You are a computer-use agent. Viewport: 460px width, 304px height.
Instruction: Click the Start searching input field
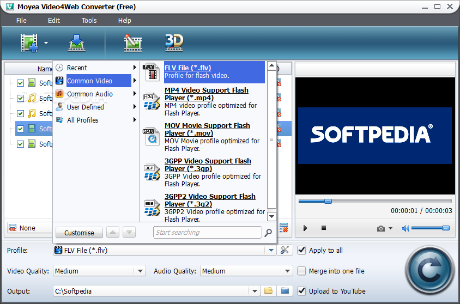point(208,233)
